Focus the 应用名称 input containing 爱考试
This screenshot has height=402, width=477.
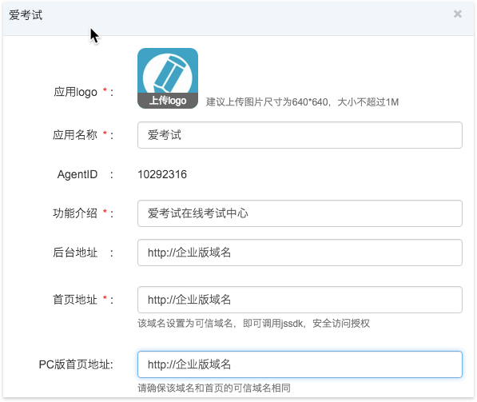point(300,135)
